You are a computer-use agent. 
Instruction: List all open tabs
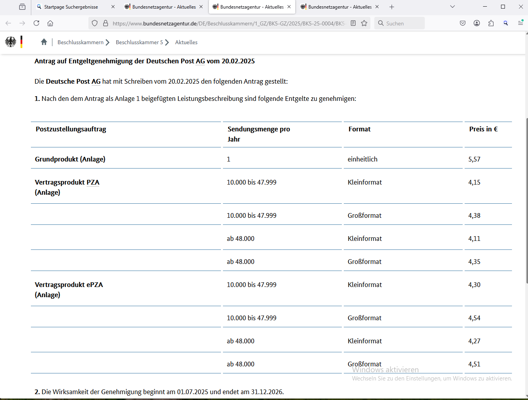point(453,7)
